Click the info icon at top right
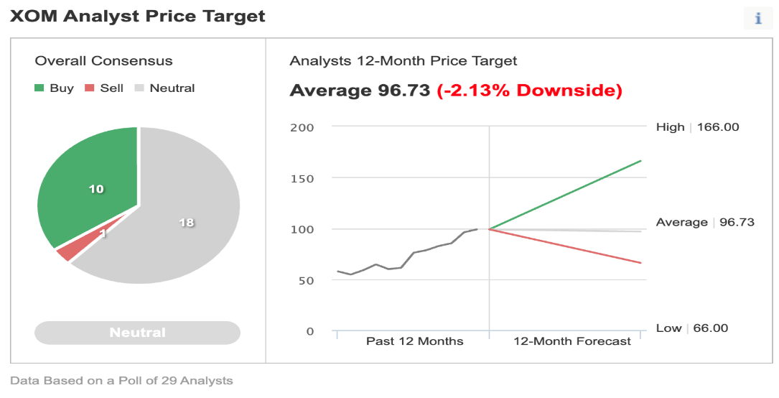The width and height of the screenshot is (779, 398). tap(757, 19)
